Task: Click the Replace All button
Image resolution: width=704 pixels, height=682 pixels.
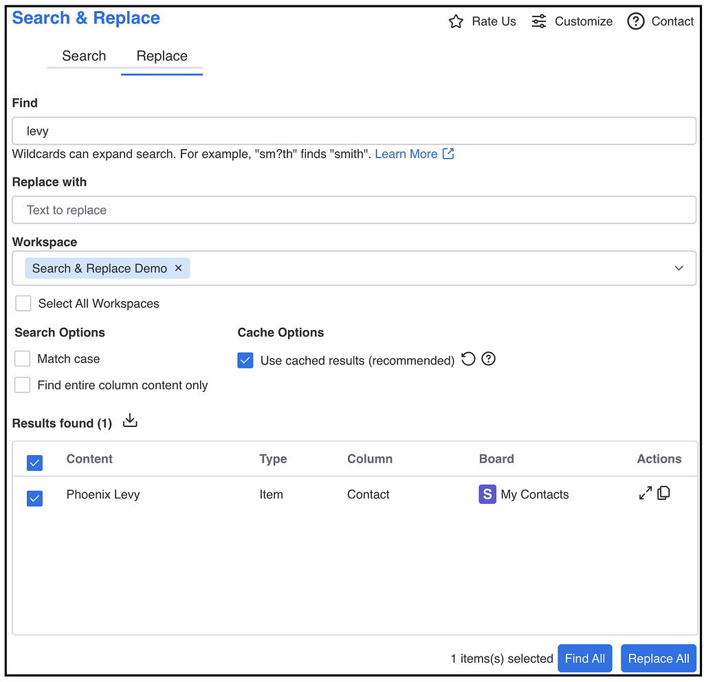Action: click(658, 658)
